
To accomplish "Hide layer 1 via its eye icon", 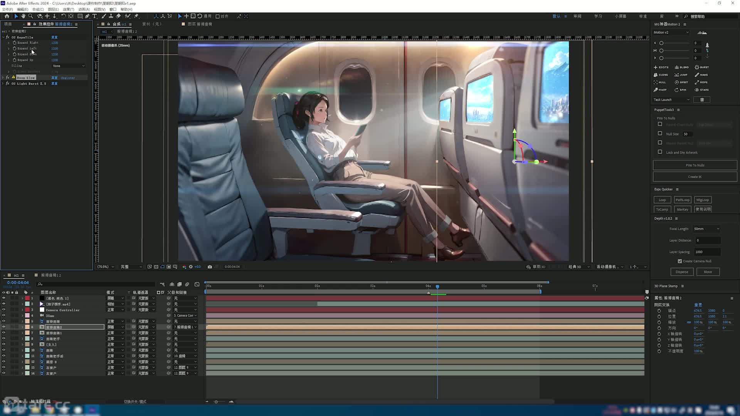I will (x=4, y=298).
